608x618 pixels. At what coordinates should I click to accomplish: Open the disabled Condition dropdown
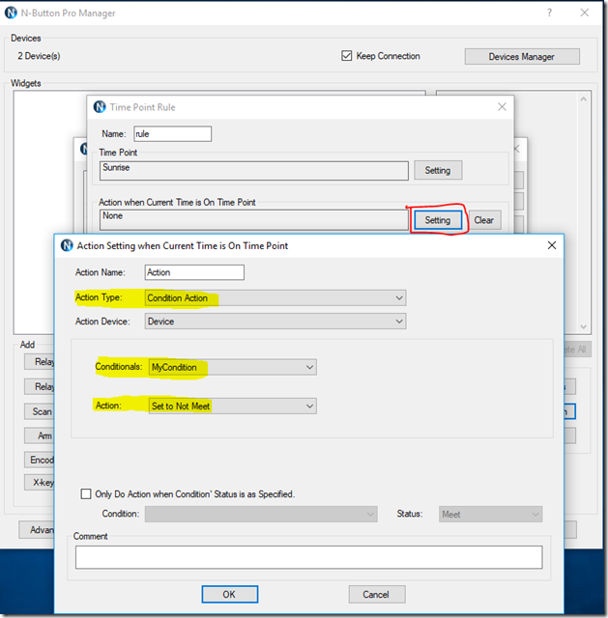261,514
